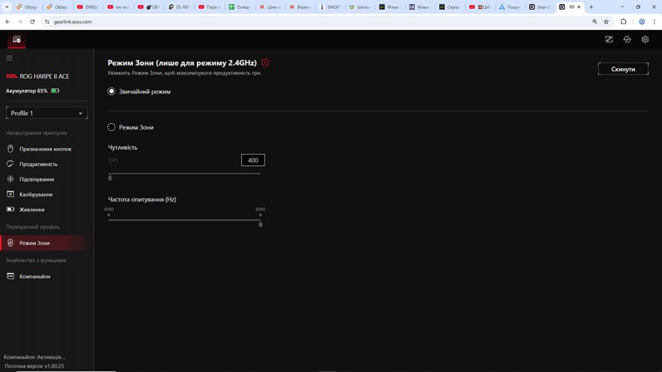This screenshot has height=372, width=662.
Task: Open the Компаньйон sidebar item
Action: click(x=34, y=277)
